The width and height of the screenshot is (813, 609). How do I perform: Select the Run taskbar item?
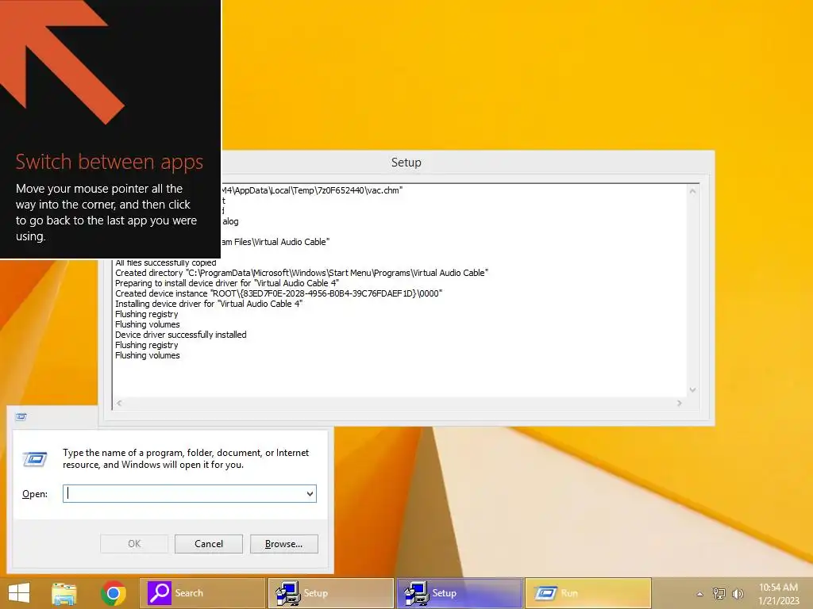click(x=588, y=593)
